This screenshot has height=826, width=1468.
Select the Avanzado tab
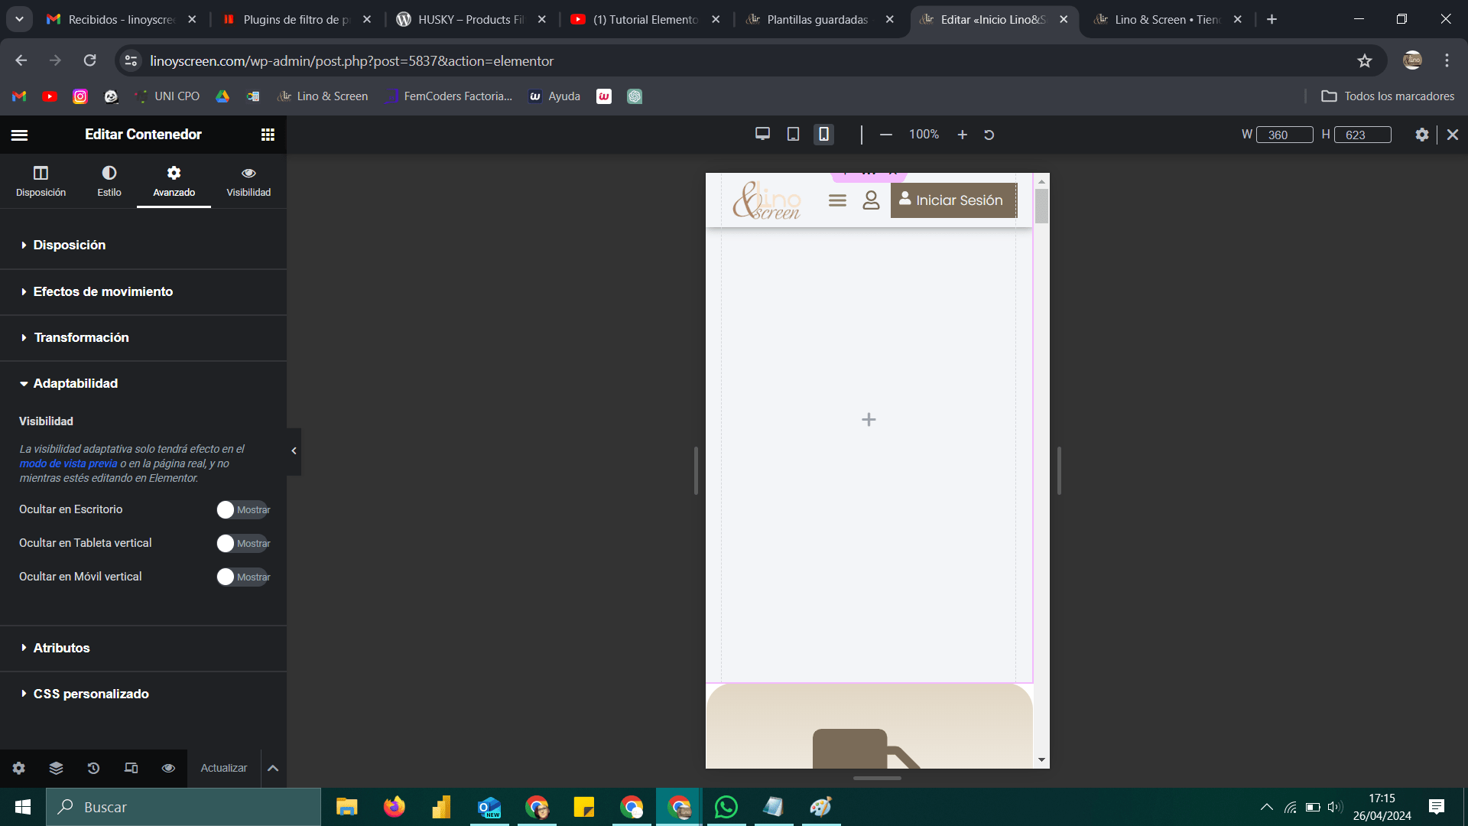click(x=174, y=182)
